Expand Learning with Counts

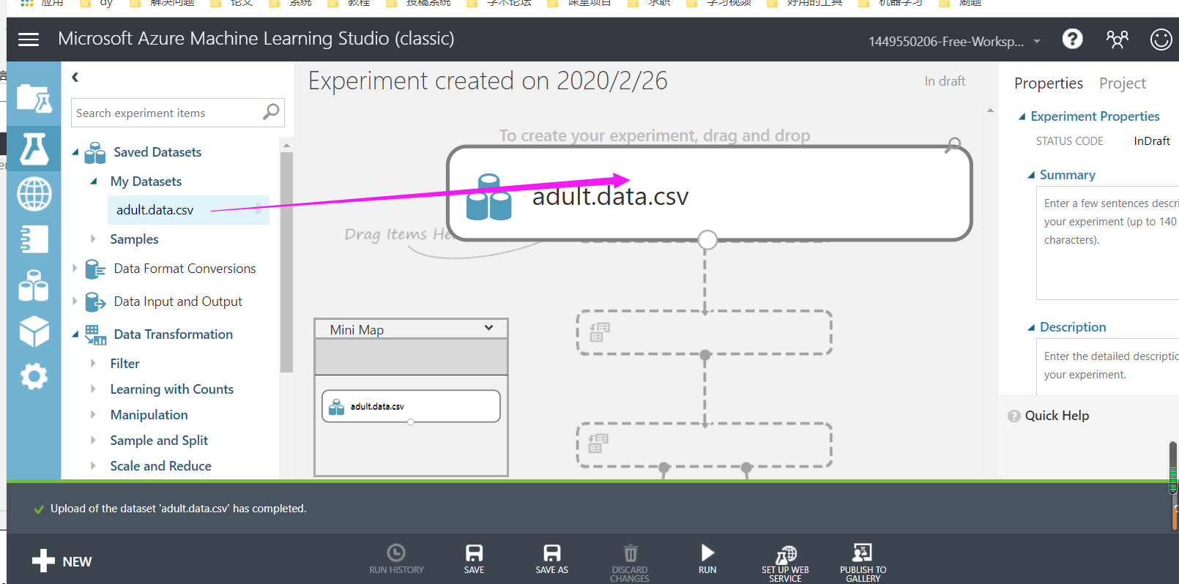click(93, 389)
